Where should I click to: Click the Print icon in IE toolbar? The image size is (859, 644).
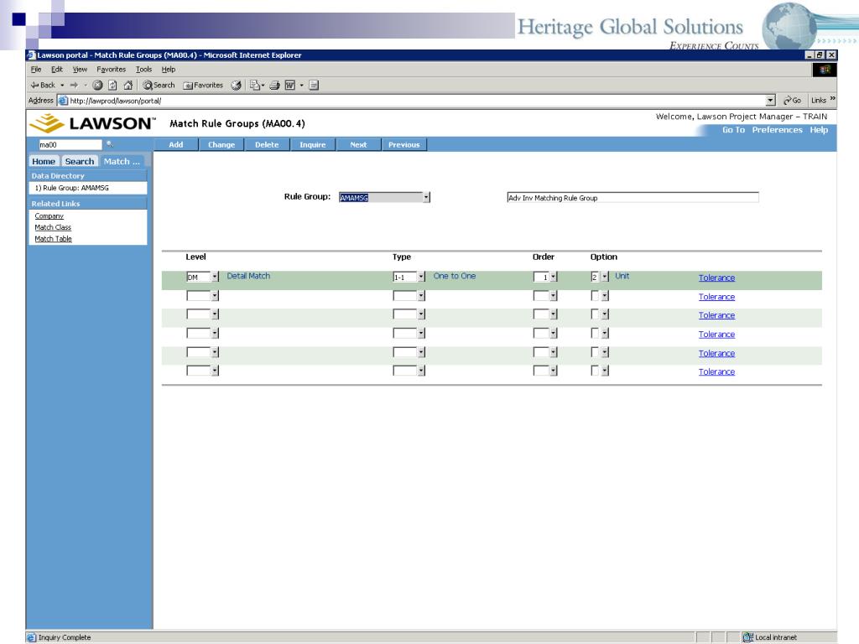click(274, 85)
